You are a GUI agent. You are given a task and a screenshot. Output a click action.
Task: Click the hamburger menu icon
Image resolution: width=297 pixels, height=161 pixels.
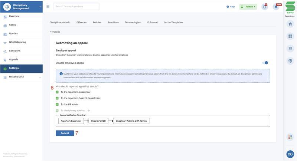click(48, 6)
